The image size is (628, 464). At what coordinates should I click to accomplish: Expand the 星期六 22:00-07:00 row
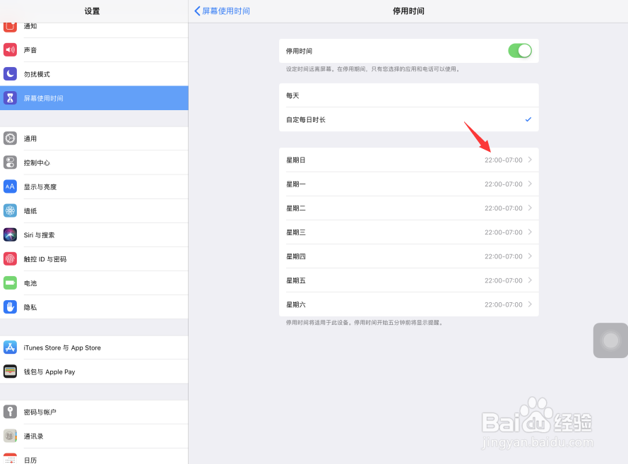click(408, 304)
